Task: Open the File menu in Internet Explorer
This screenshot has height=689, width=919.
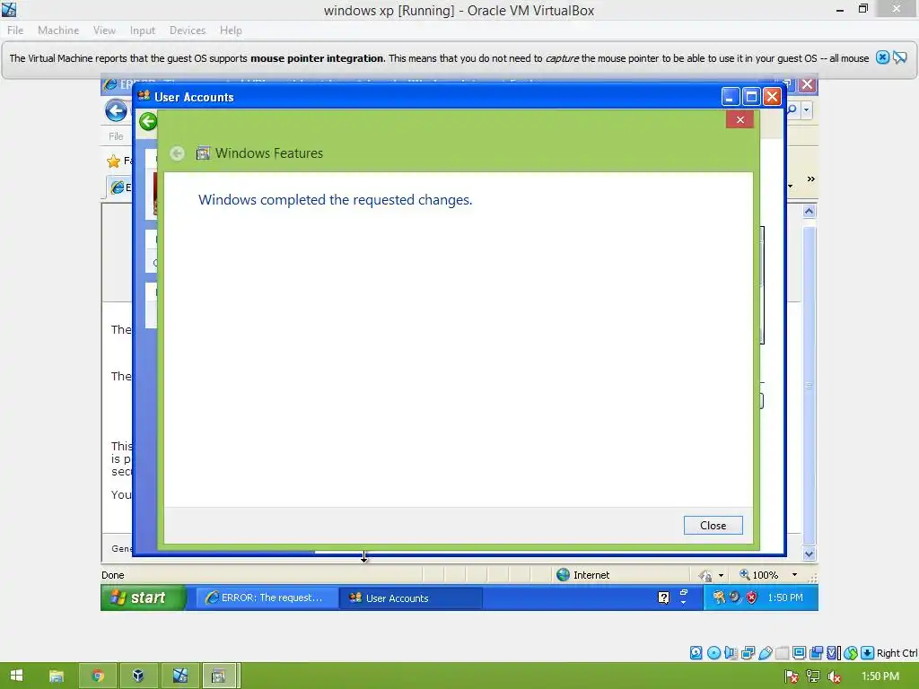Action: [116, 136]
